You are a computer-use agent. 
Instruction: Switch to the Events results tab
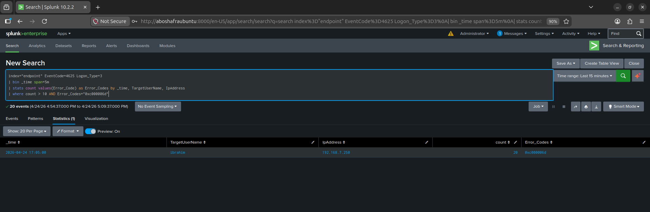12,119
